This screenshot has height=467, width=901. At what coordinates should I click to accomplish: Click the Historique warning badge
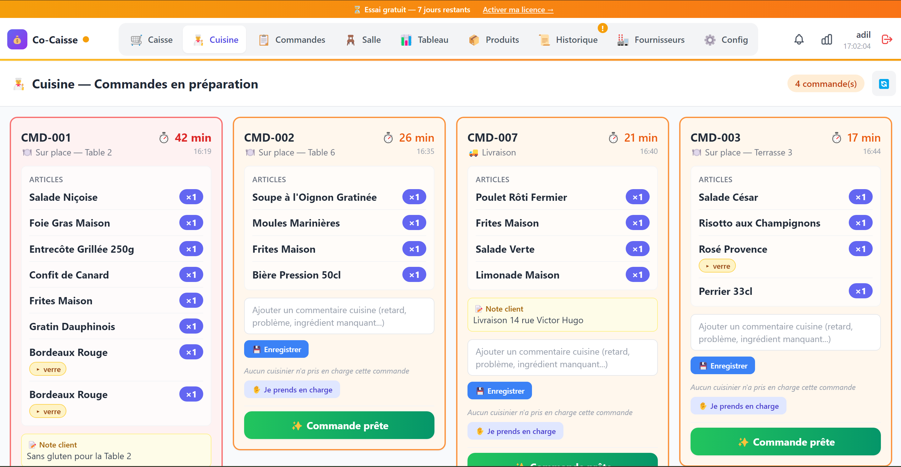click(x=602, y=28)
